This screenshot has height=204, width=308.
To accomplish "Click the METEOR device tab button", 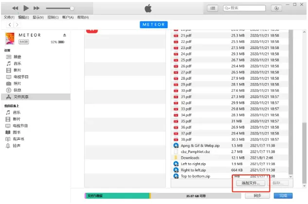I will pos(153,24).
